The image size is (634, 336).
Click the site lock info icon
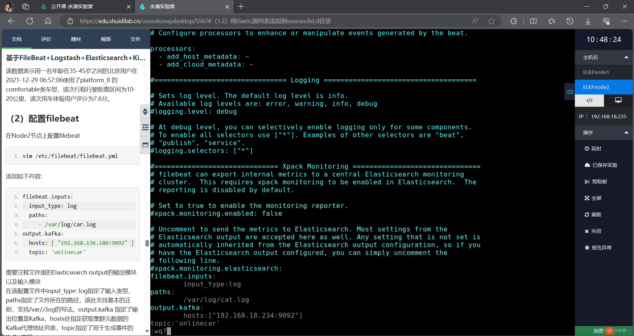click(70, 21)
